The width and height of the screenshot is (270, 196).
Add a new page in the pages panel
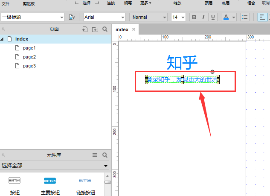pyautogui.click(x=85, y=29)
